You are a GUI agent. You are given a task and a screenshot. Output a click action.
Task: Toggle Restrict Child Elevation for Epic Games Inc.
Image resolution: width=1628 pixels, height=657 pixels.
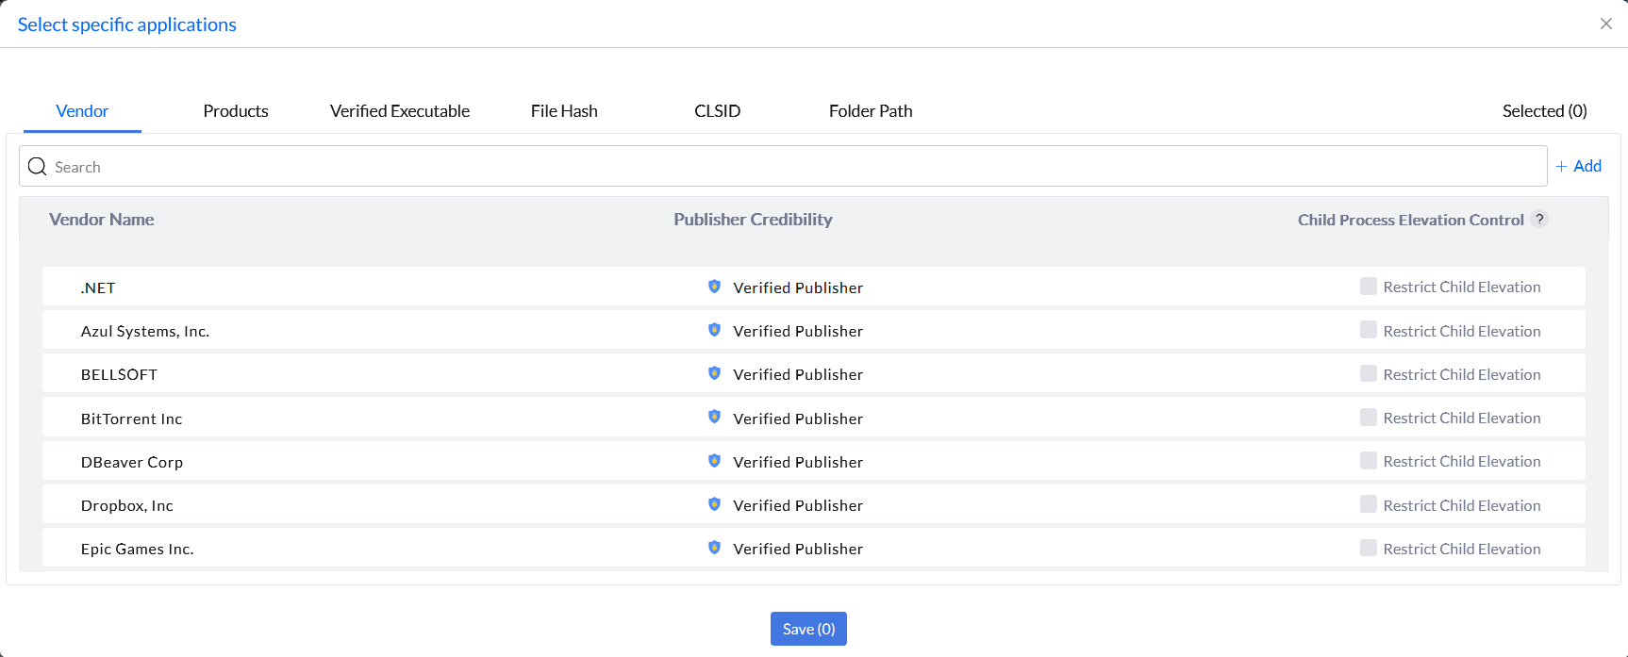1368,548
